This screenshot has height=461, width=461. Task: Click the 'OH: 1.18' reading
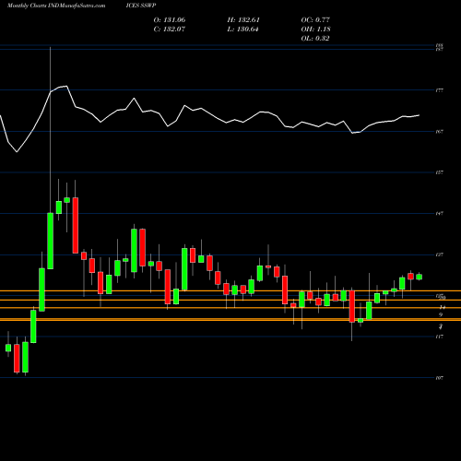315,30
